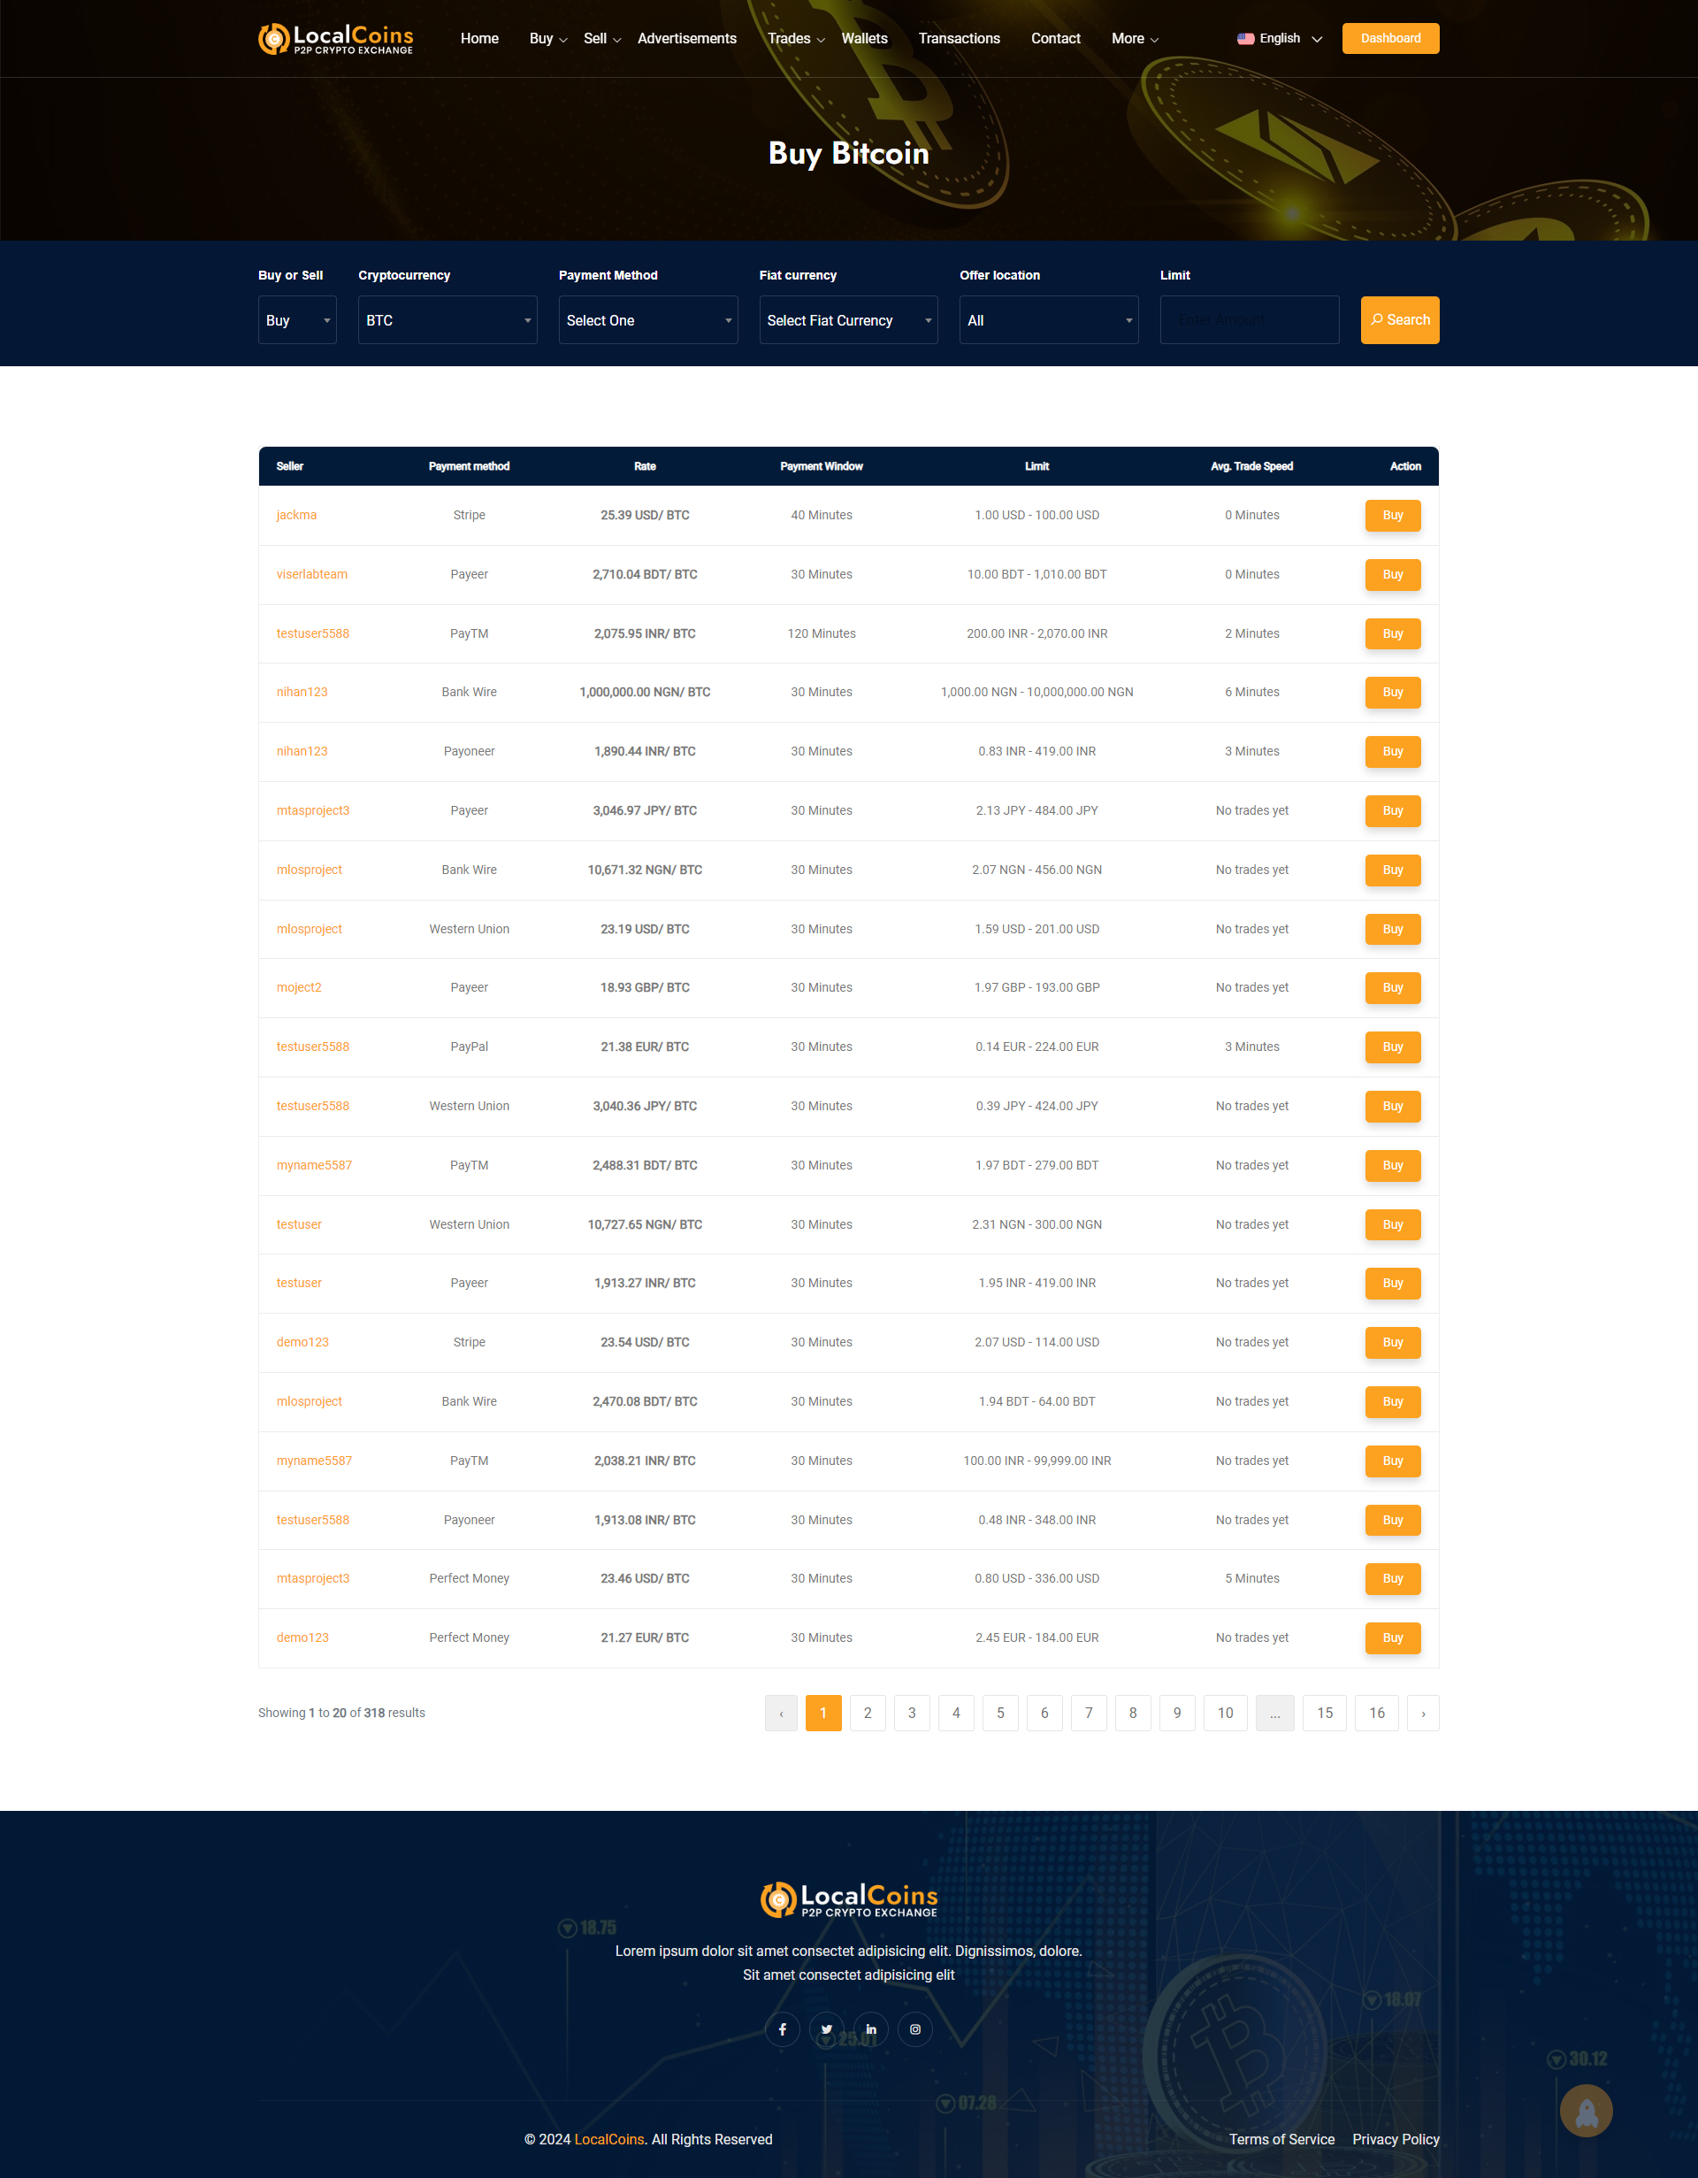1698x2178 pixels.
Task: Click the Facebook icon in footer
Action: (783, 2029)
